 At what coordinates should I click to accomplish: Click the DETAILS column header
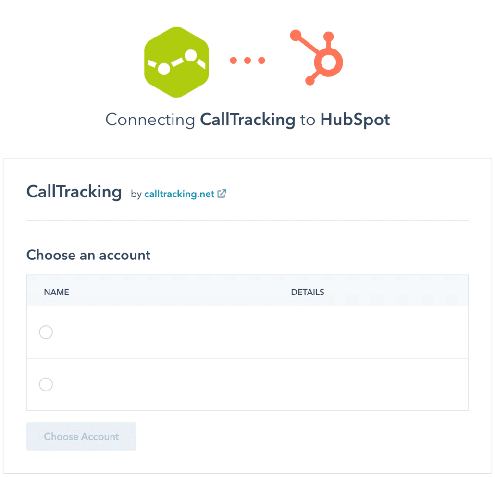[308, 292]
